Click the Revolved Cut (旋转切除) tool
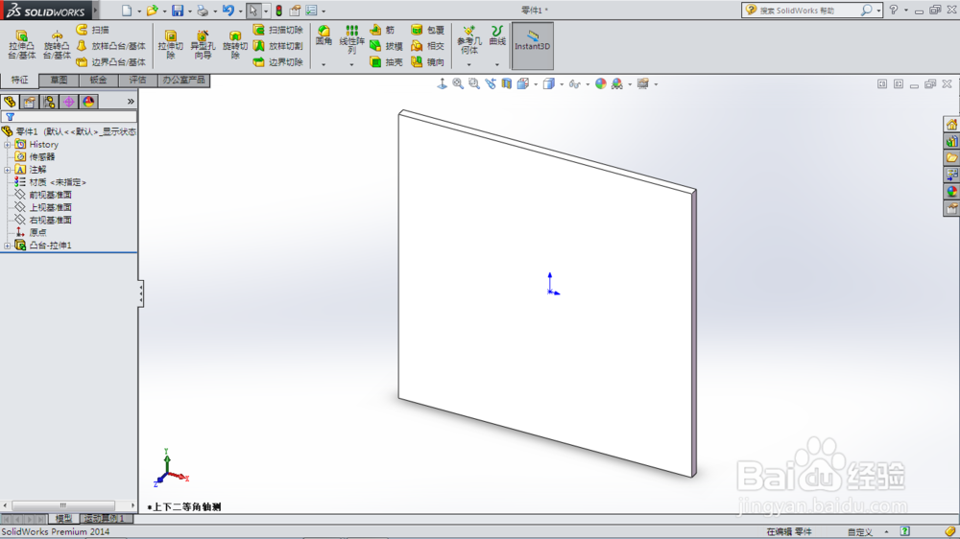 pos(234,45)
